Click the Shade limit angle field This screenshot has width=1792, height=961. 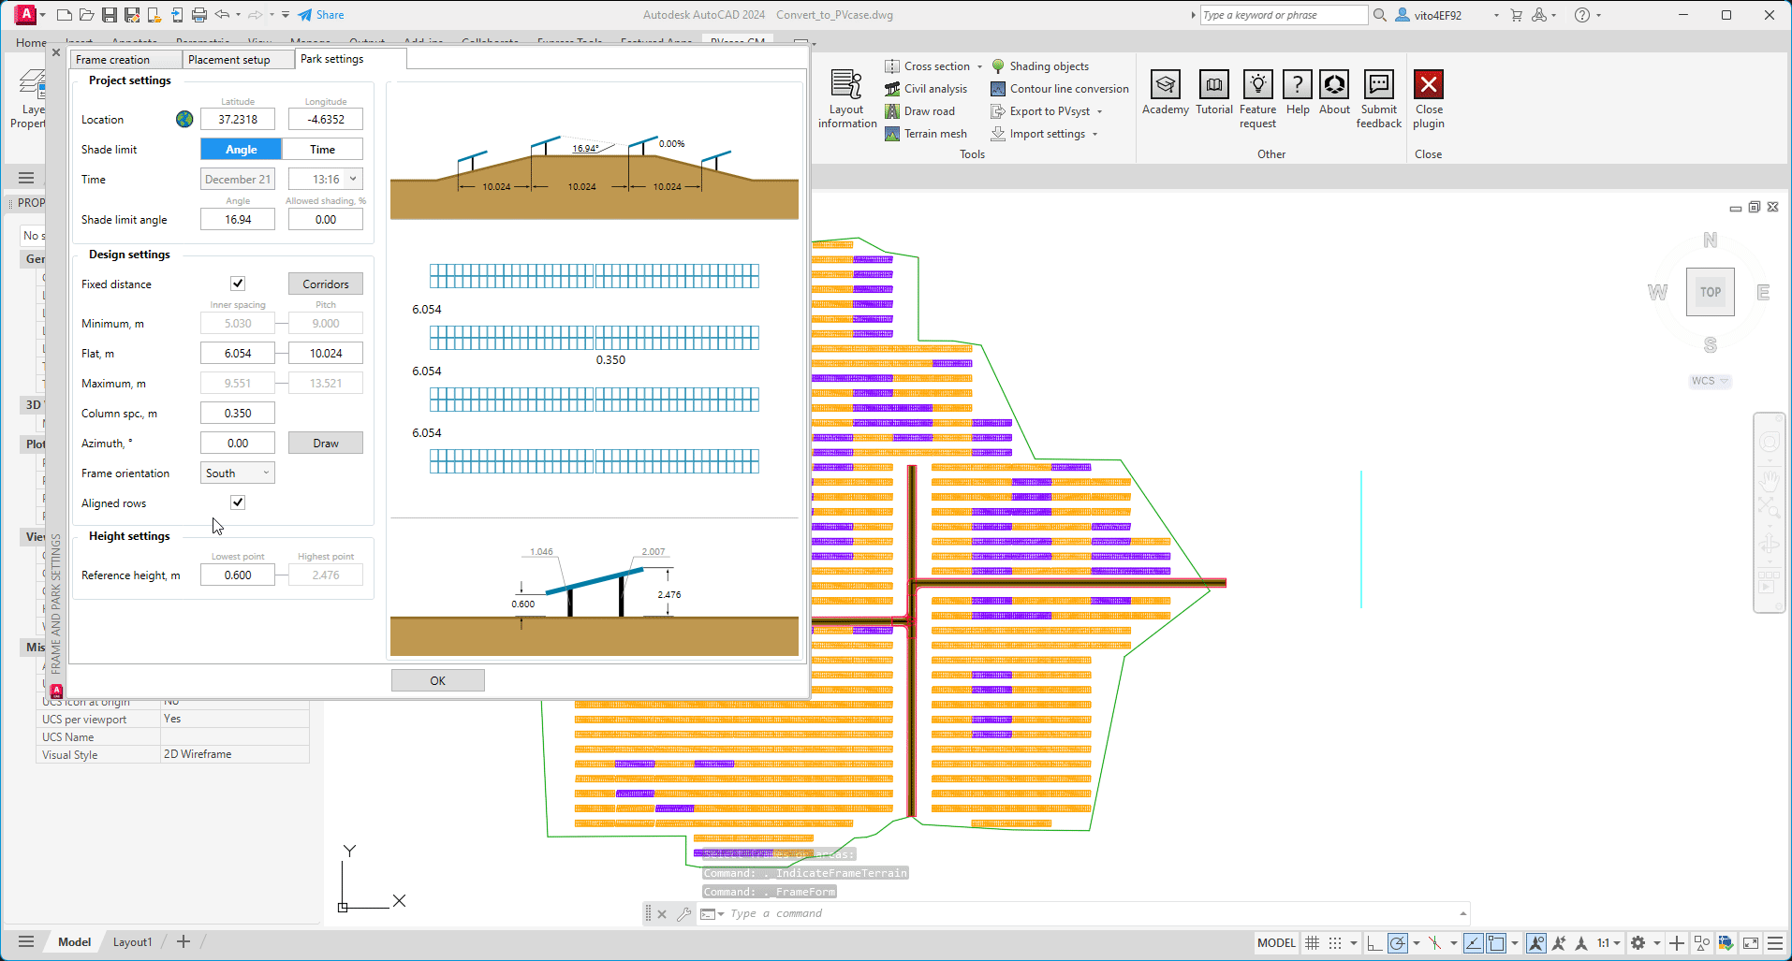238,219
